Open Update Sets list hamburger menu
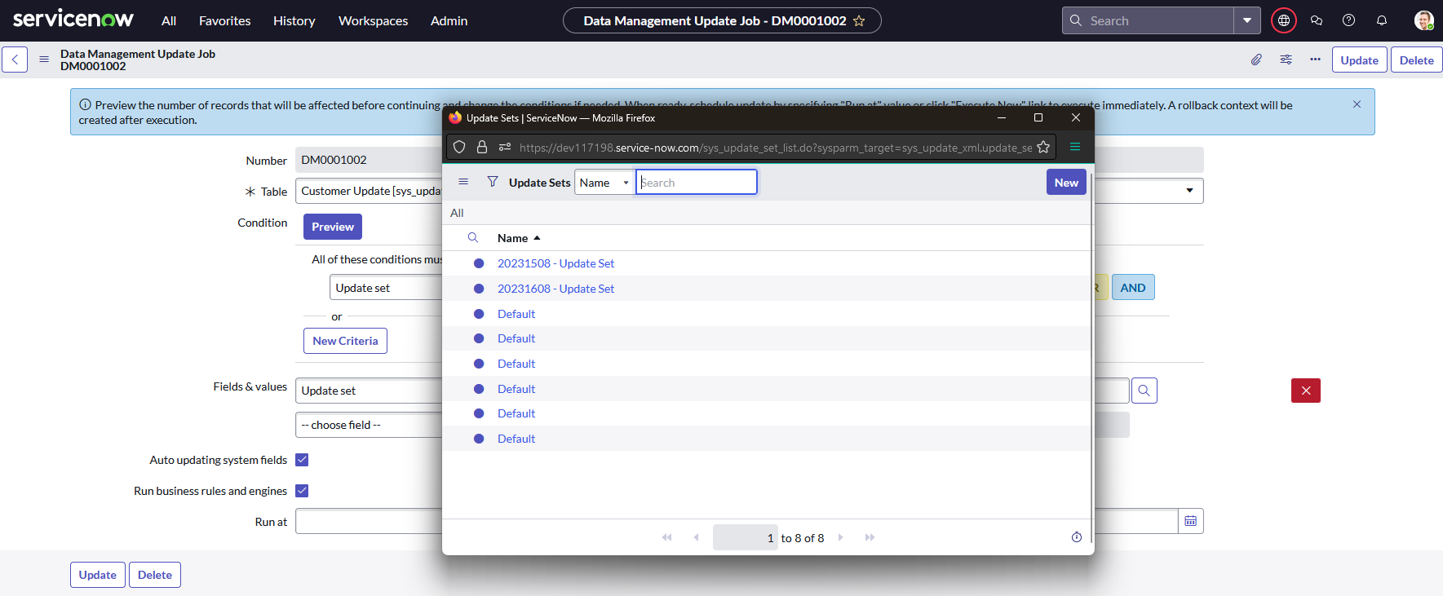The width and height of the screenshot is (1443, 596). (x=463, y=182)
